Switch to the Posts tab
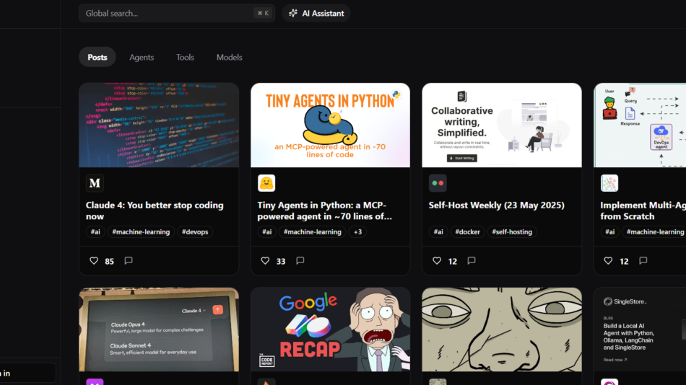The width and height of the screenshot is (686, 385). [97, 57]
